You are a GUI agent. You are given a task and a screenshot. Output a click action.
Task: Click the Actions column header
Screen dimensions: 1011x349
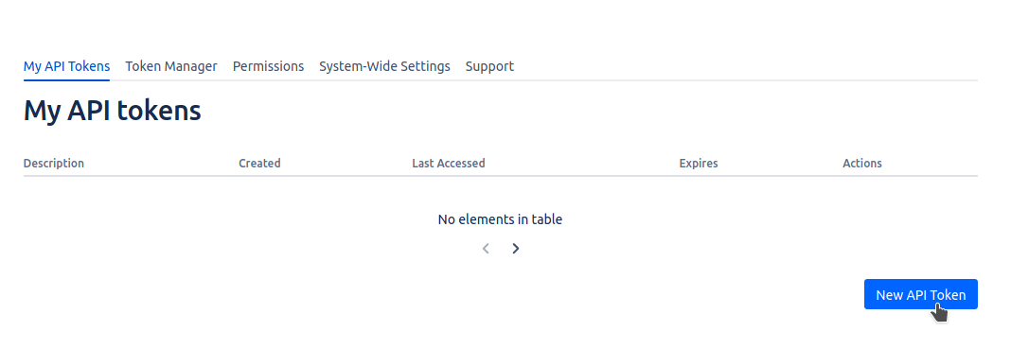[862, 163]
